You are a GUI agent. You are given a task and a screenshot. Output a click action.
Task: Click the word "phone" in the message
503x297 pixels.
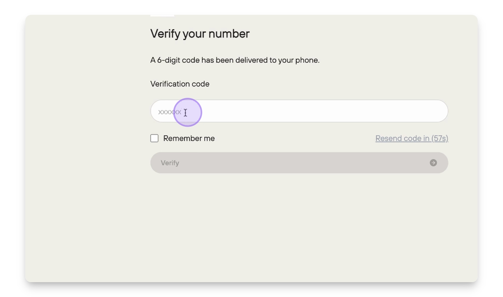point(307,60)
